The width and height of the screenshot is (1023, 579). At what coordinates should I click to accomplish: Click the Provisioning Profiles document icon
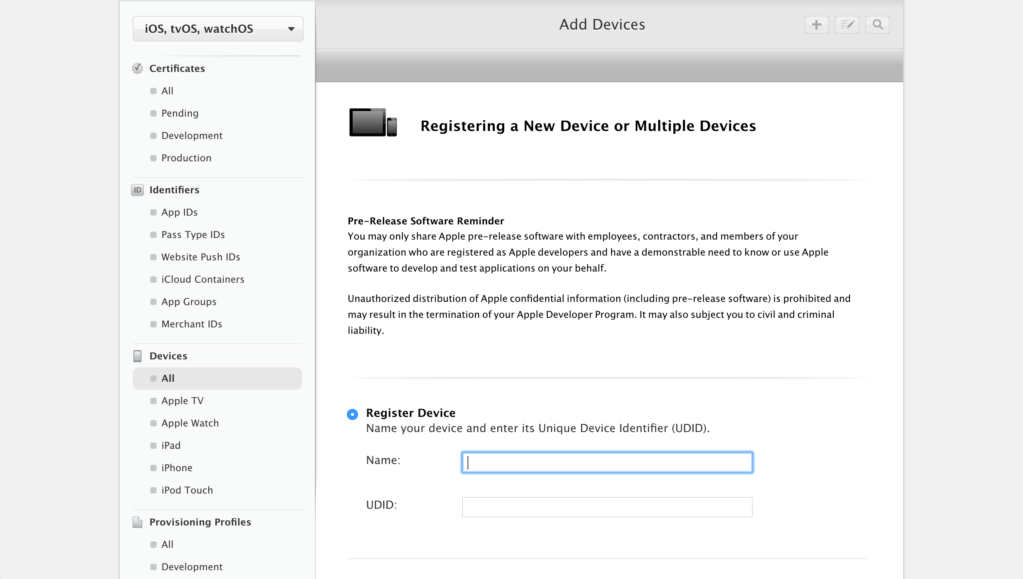click(x=137, y=522)
